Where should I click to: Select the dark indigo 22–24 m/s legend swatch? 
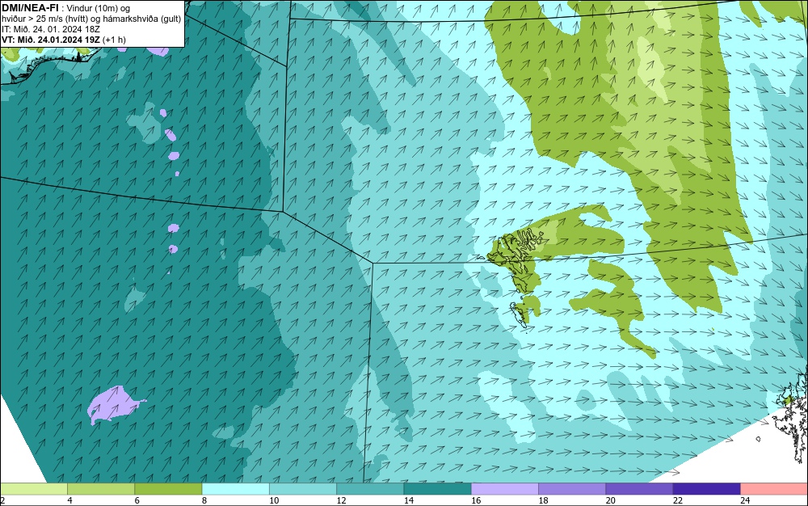(706, 488)
